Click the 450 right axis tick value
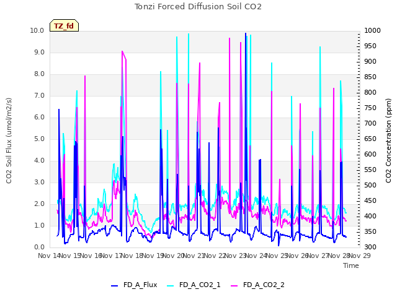This screenshot has height=297, width=397. click(x=370, y=200)
